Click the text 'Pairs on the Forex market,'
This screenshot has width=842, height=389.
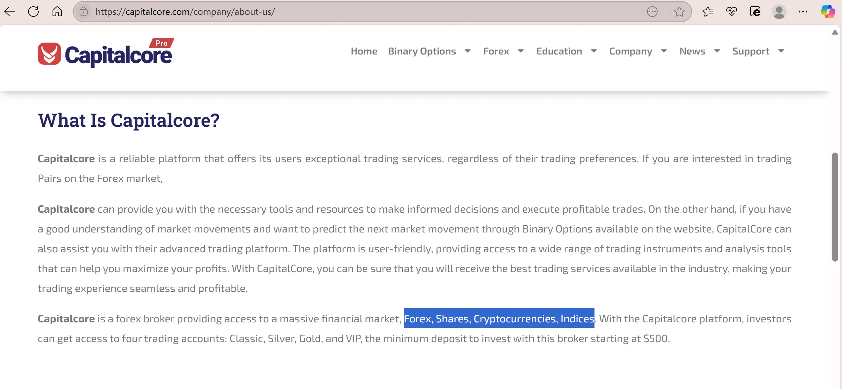pos(100,179)
